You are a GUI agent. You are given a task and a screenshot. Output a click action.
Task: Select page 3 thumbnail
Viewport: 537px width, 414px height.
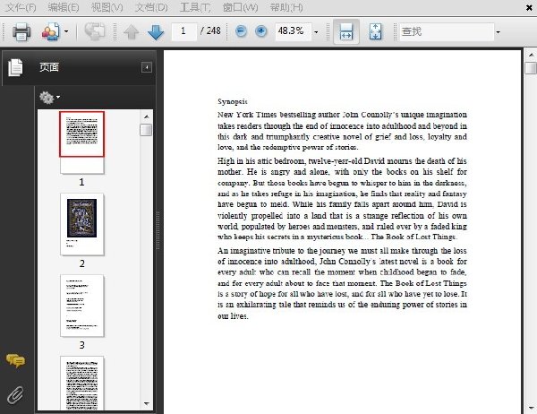[x=82, y=306]
